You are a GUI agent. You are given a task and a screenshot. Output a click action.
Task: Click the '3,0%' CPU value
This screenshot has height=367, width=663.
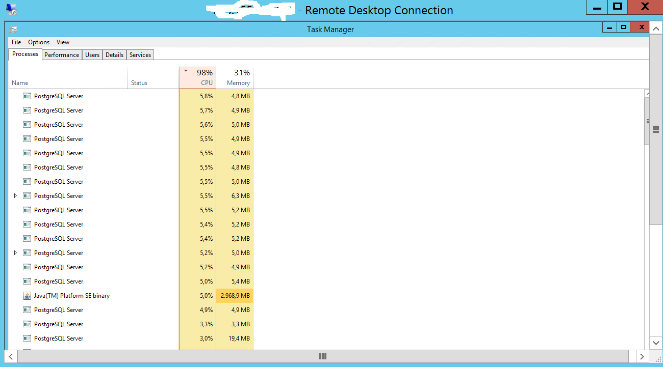[x=206, y=338]
